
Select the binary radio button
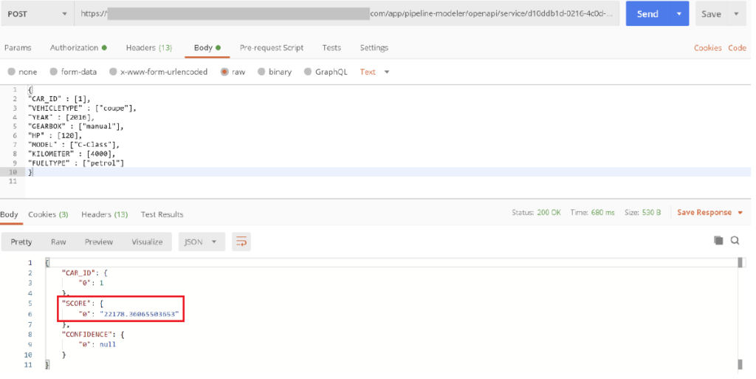point(261,72)
